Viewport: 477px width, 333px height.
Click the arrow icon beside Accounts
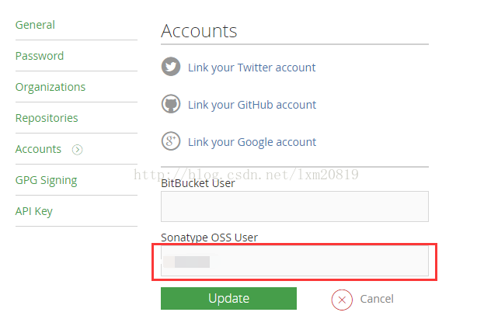tap(77, 150)
